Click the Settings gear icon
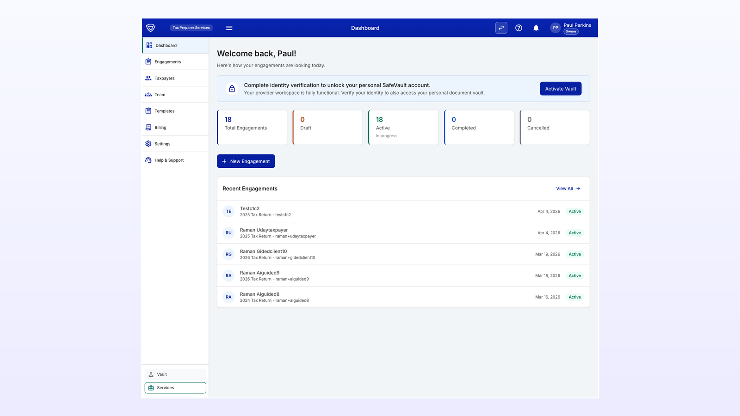740x416 pixels. tap(148, 144)
